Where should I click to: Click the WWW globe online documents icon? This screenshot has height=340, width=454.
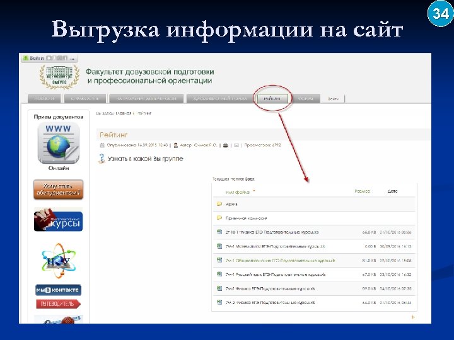(59, 143)
